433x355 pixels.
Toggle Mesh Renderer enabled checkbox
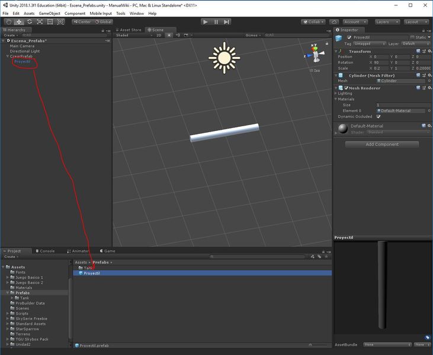click(346, 88)
